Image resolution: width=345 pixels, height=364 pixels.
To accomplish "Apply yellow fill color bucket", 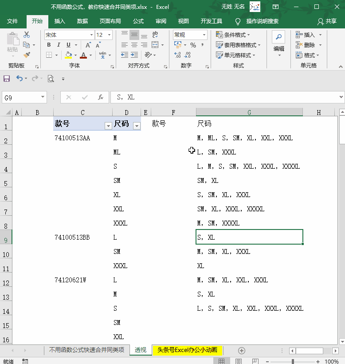I will coord(68,55).
